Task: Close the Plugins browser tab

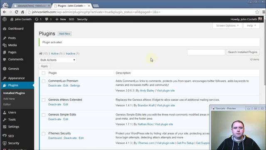Action: click(89, 6)
